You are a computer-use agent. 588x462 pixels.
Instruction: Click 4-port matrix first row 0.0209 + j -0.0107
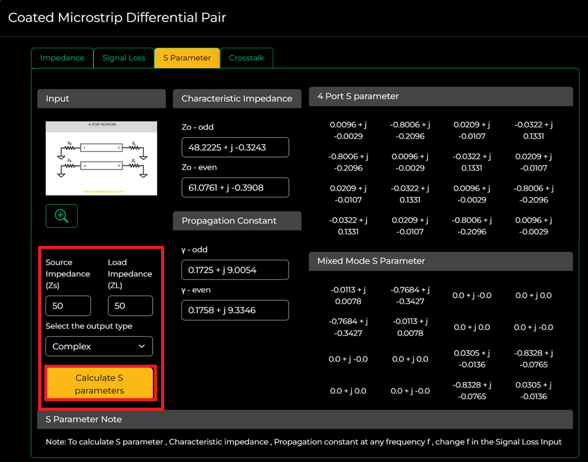472,131
